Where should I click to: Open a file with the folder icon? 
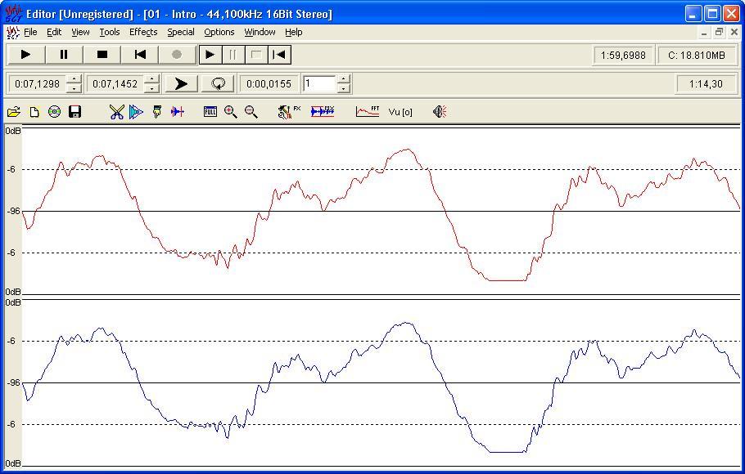tap(14, 112)
